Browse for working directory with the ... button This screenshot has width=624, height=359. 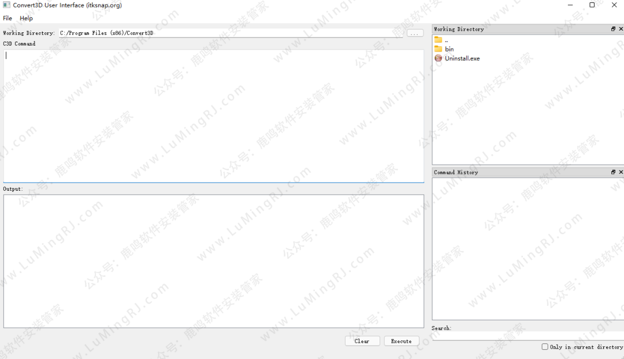tap(415, 34)
